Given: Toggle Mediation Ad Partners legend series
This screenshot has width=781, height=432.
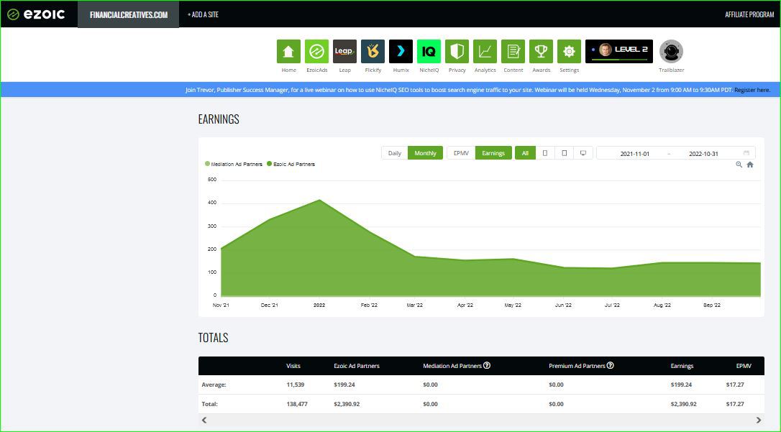Looking at the screenshot, I should coord(234,164).
